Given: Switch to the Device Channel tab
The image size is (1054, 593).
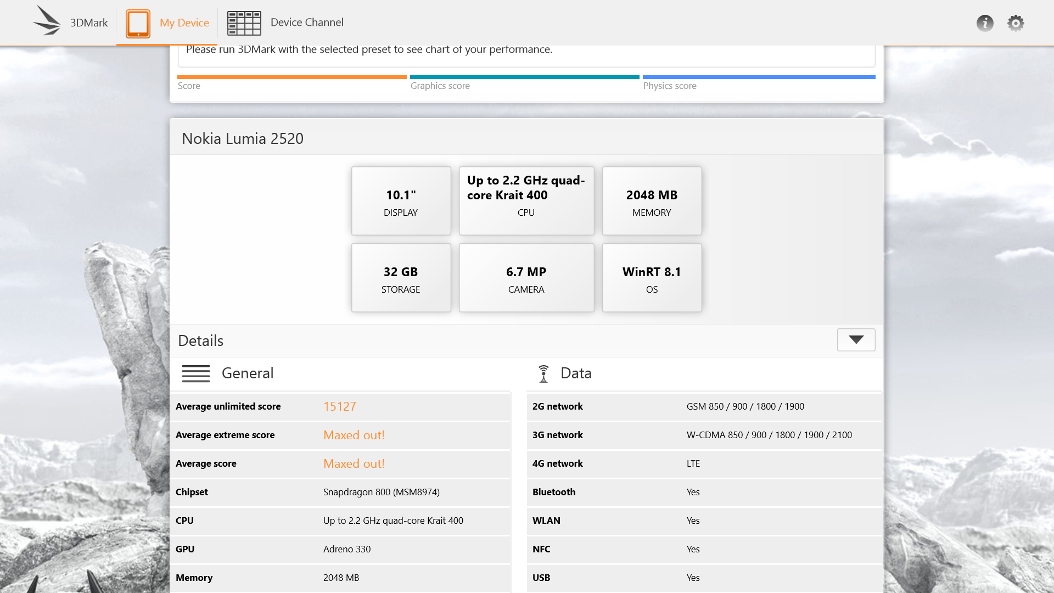Looking at the screenshot, I should coord(307,23).
